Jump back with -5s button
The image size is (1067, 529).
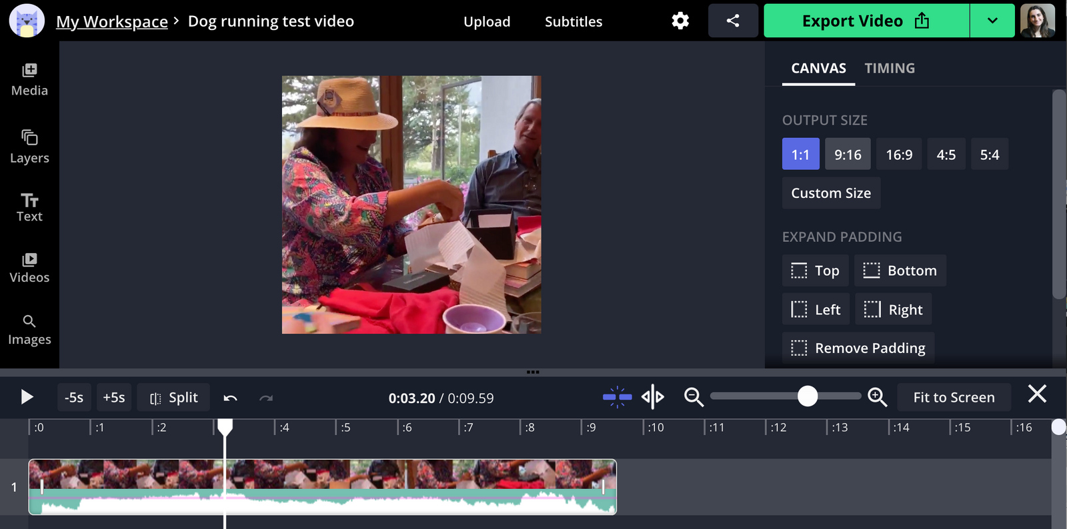74,398
